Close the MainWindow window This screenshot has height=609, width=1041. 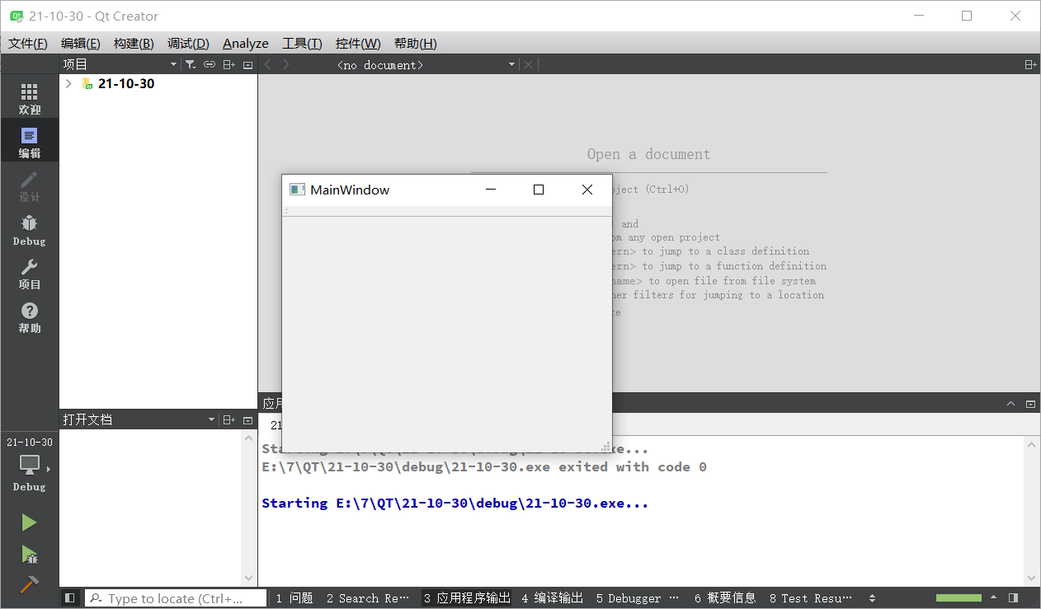point(587,190)
